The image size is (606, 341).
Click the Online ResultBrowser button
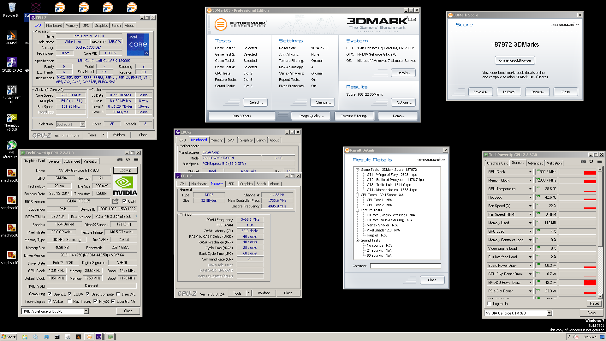click(515, 60)
